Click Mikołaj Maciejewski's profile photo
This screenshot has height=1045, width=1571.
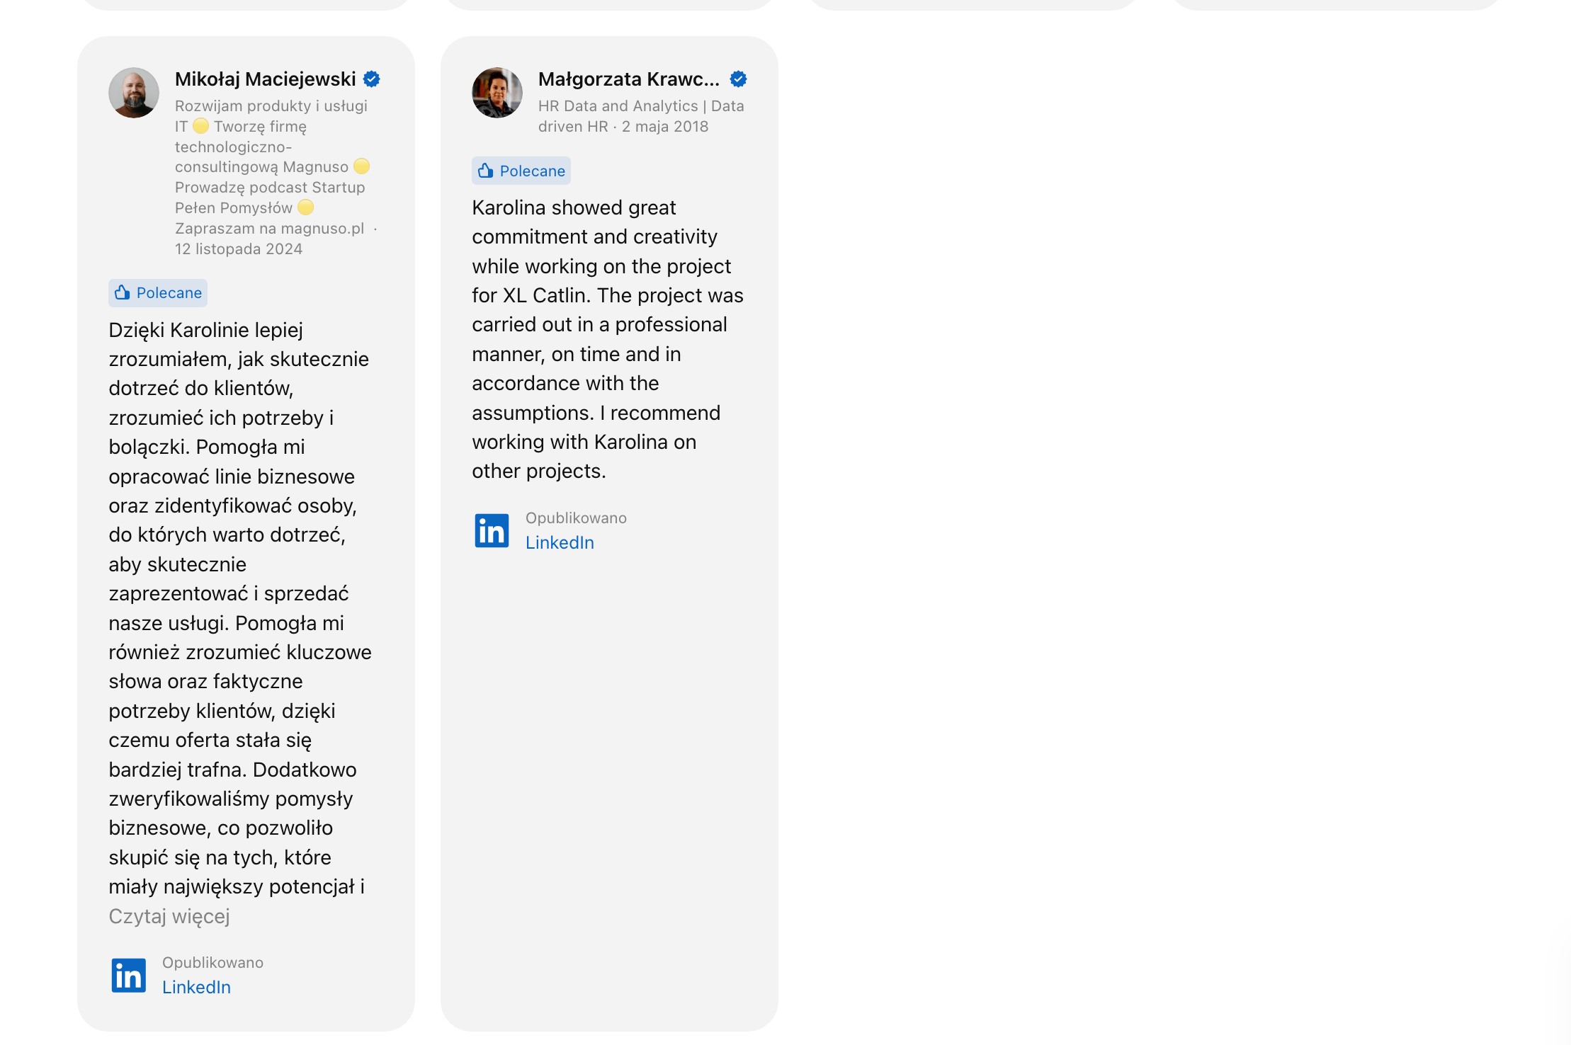[134, 93]
